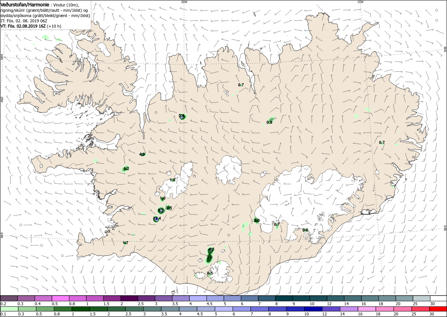447x317 pixels.
Task: Click the bright red final swatch in the lower legend row
Action: [x=438, y=309]
